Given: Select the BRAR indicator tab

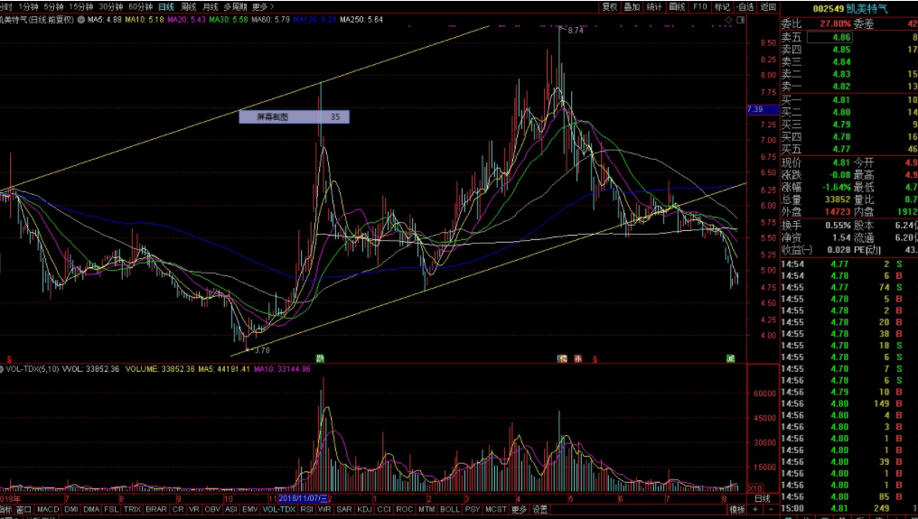Looking at the screenshot, I should tap(156, 510).
